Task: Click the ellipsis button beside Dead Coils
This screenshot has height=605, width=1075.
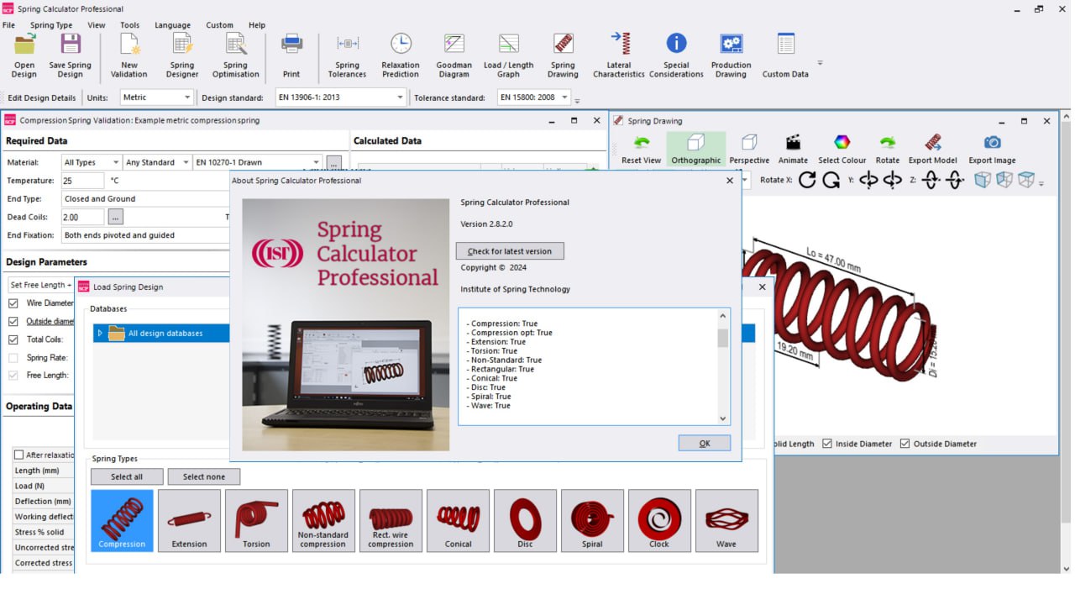Action: 116,217
